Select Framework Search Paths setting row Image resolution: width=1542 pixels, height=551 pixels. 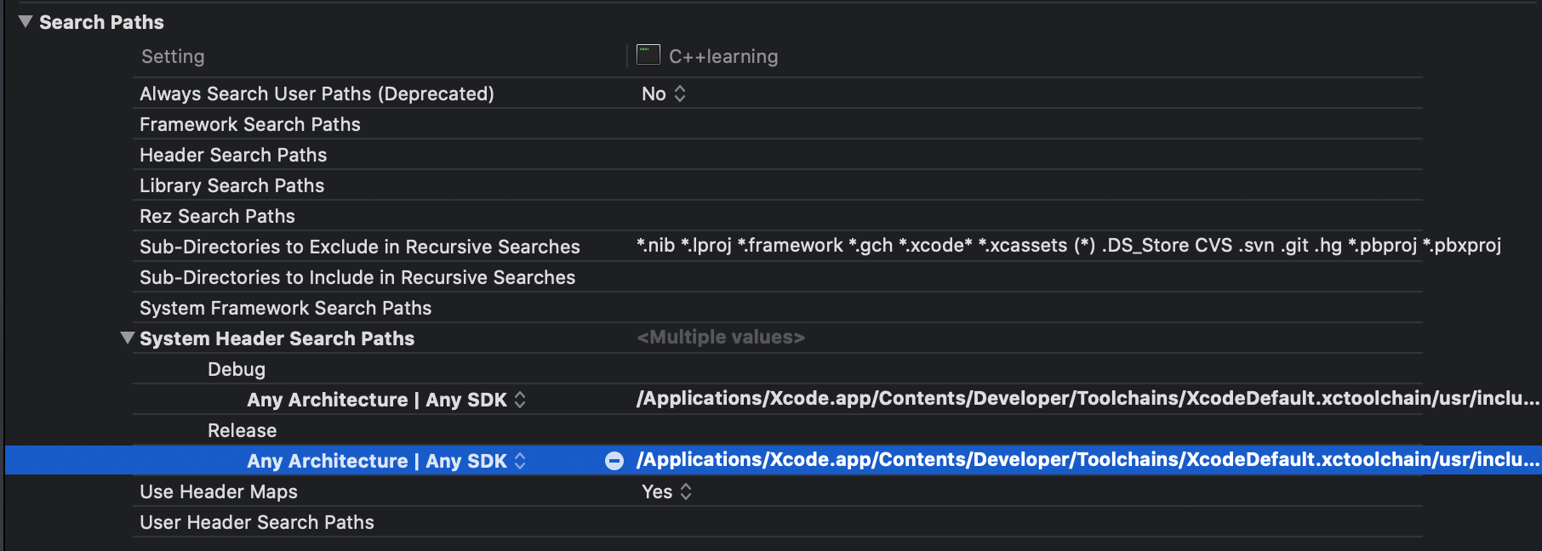click(250, 124)
